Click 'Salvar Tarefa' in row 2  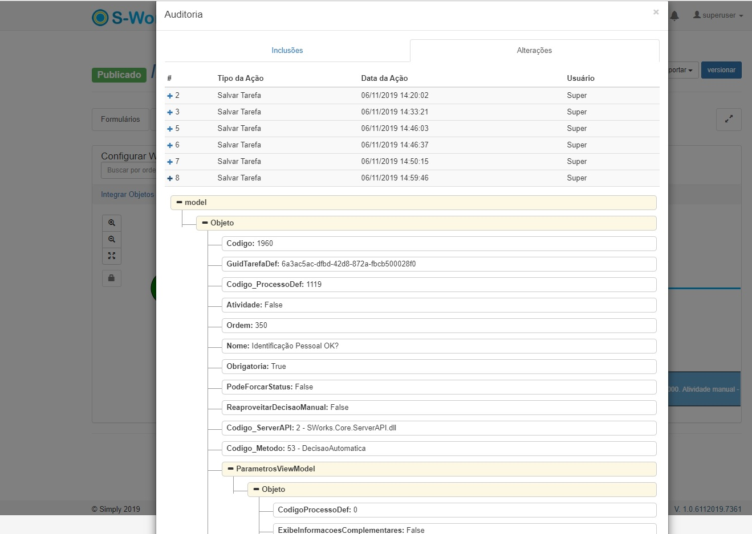click(x=239, y=96)
